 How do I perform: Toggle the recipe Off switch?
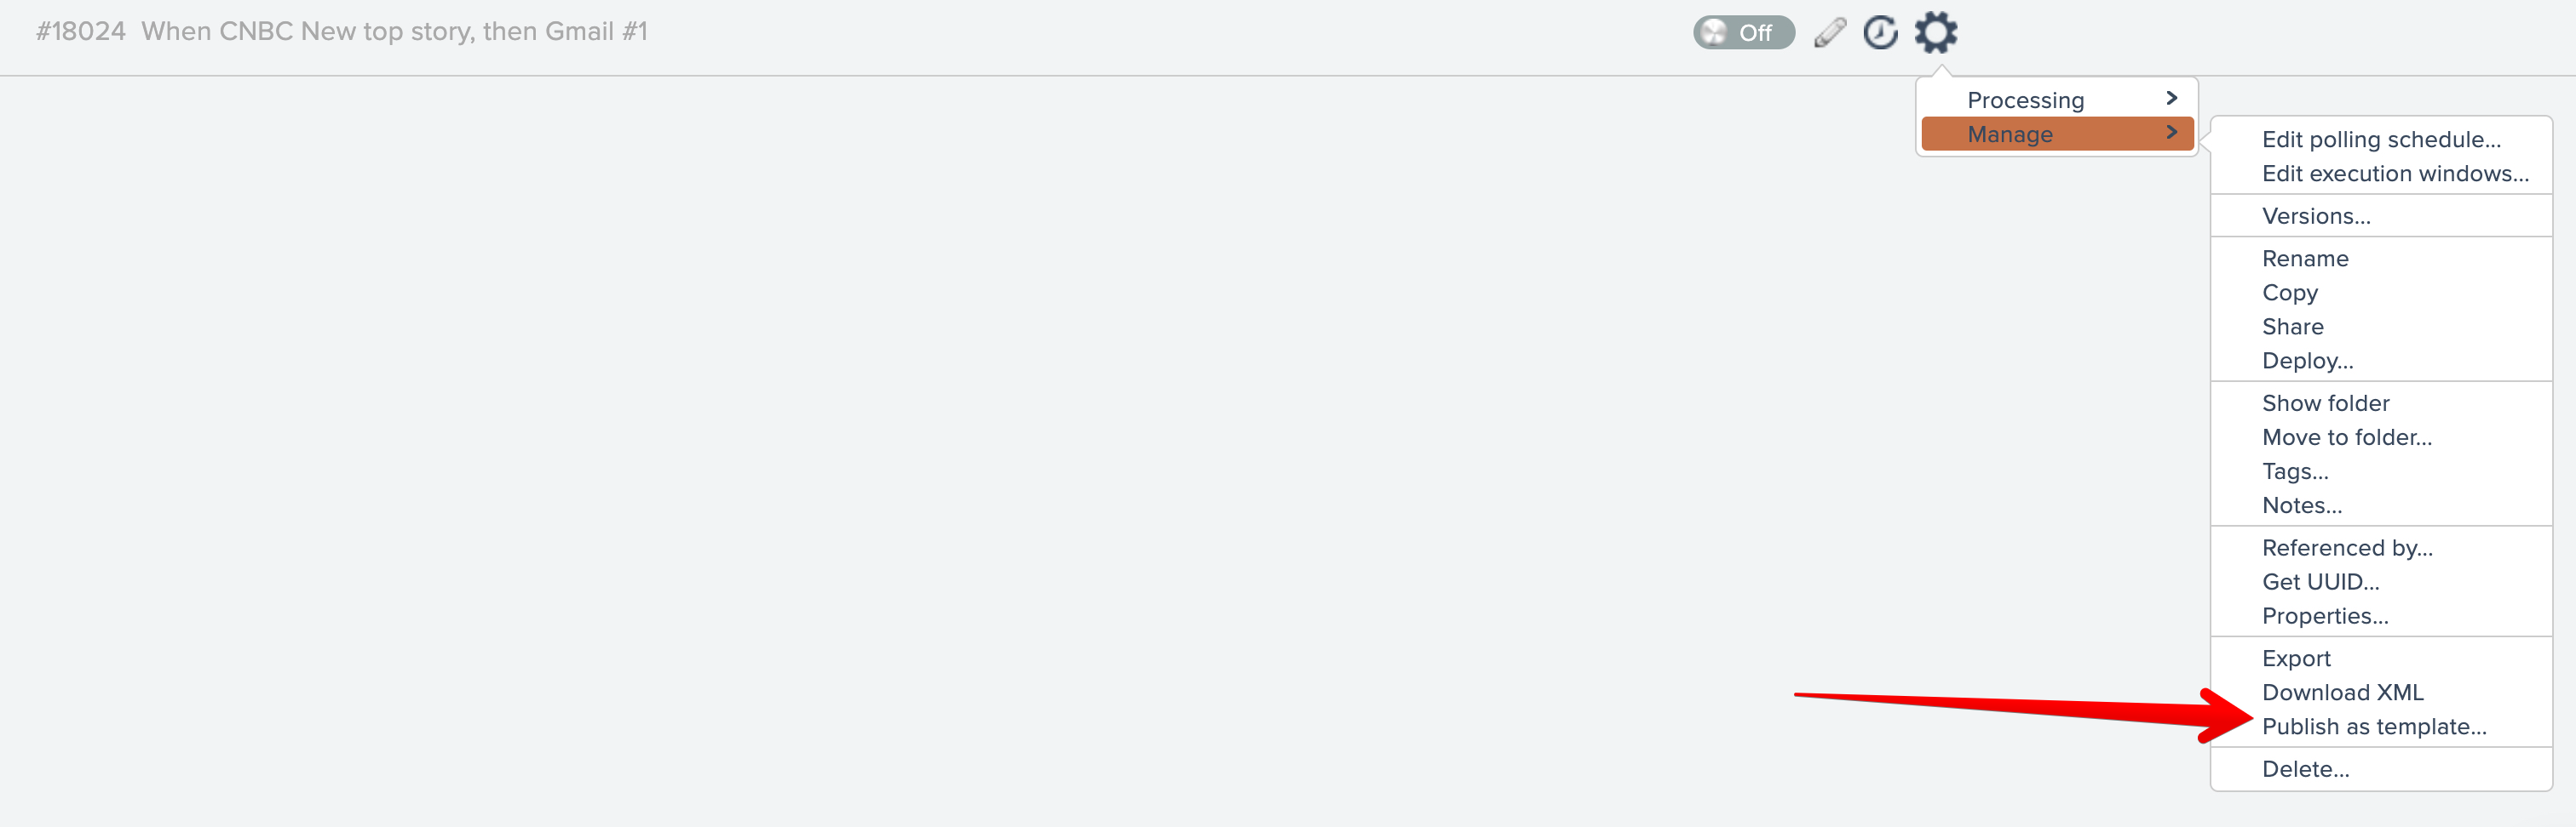[1742, 33]
